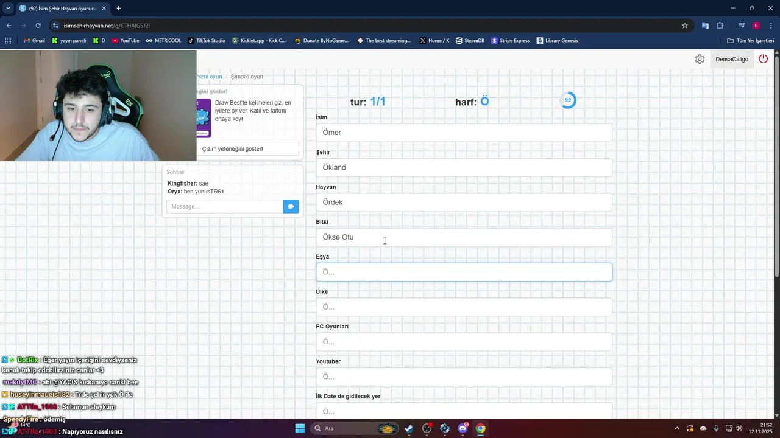Focus the Youtuber input field
The width and height of the screenshot is (780, 438).
(464, 377)
